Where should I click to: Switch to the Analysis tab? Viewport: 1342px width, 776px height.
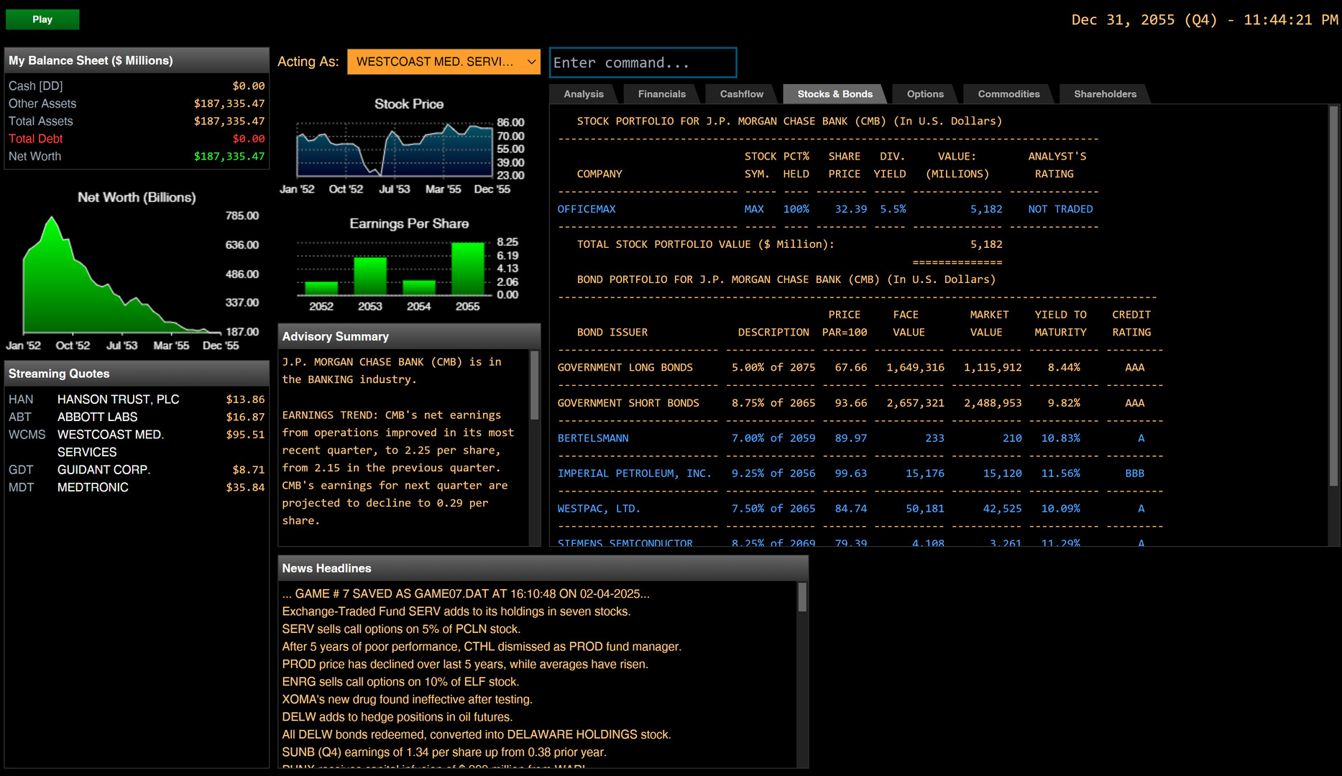(x=584, y=94)
